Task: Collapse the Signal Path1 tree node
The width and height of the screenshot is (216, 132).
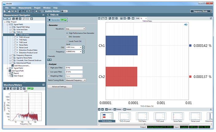Action: pos(7,24)
